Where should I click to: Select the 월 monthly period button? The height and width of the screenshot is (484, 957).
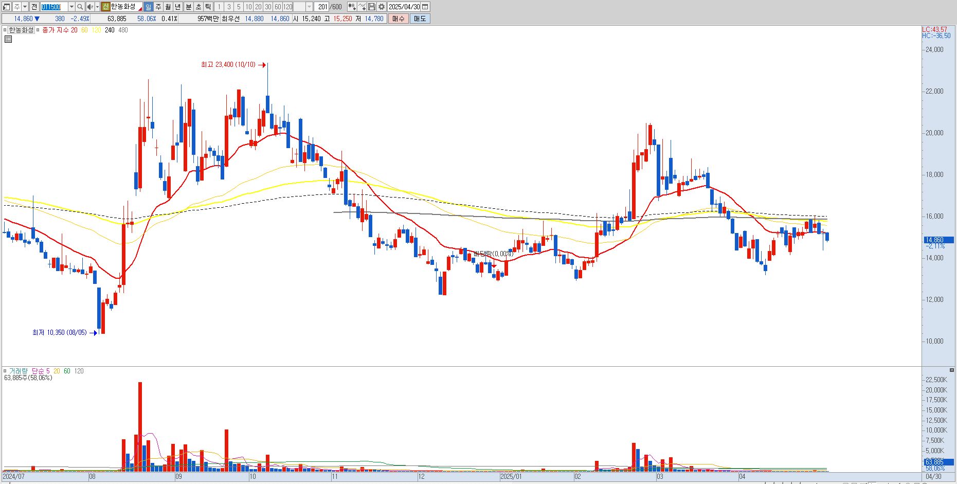(168, 7)
